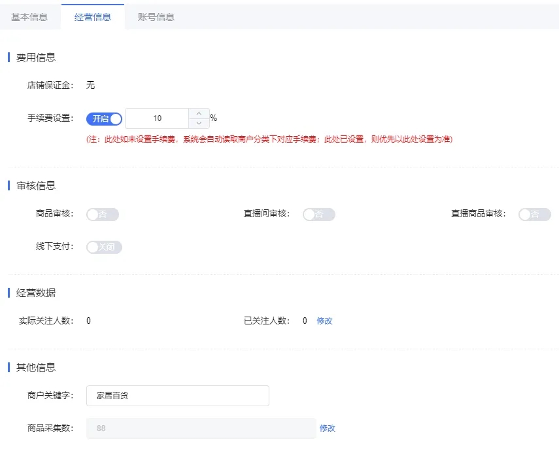
Task: Click 修改 next to 商品采集数
Action: pos(327,428)
